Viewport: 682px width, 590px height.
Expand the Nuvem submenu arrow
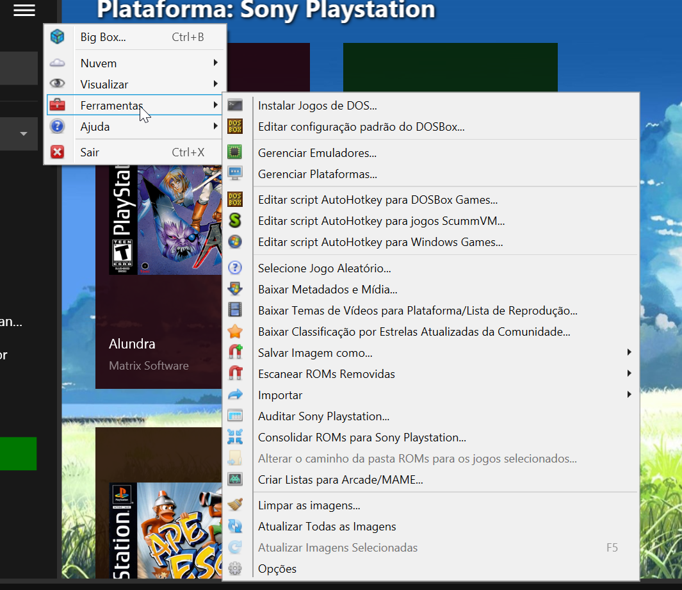tap(216, 63)
